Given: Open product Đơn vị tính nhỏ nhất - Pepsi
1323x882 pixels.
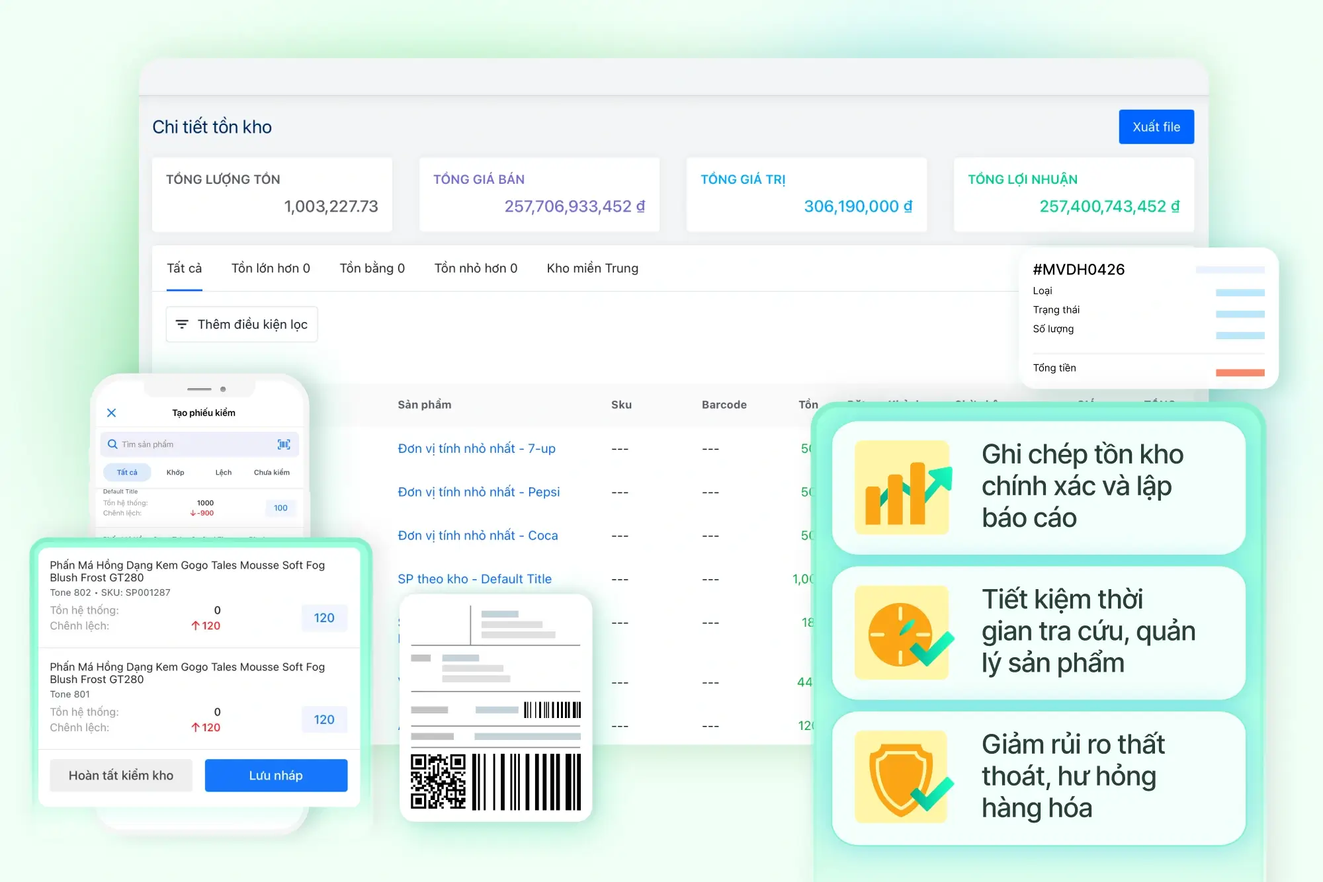Looking at the screenshot, I should coord(479,492).
